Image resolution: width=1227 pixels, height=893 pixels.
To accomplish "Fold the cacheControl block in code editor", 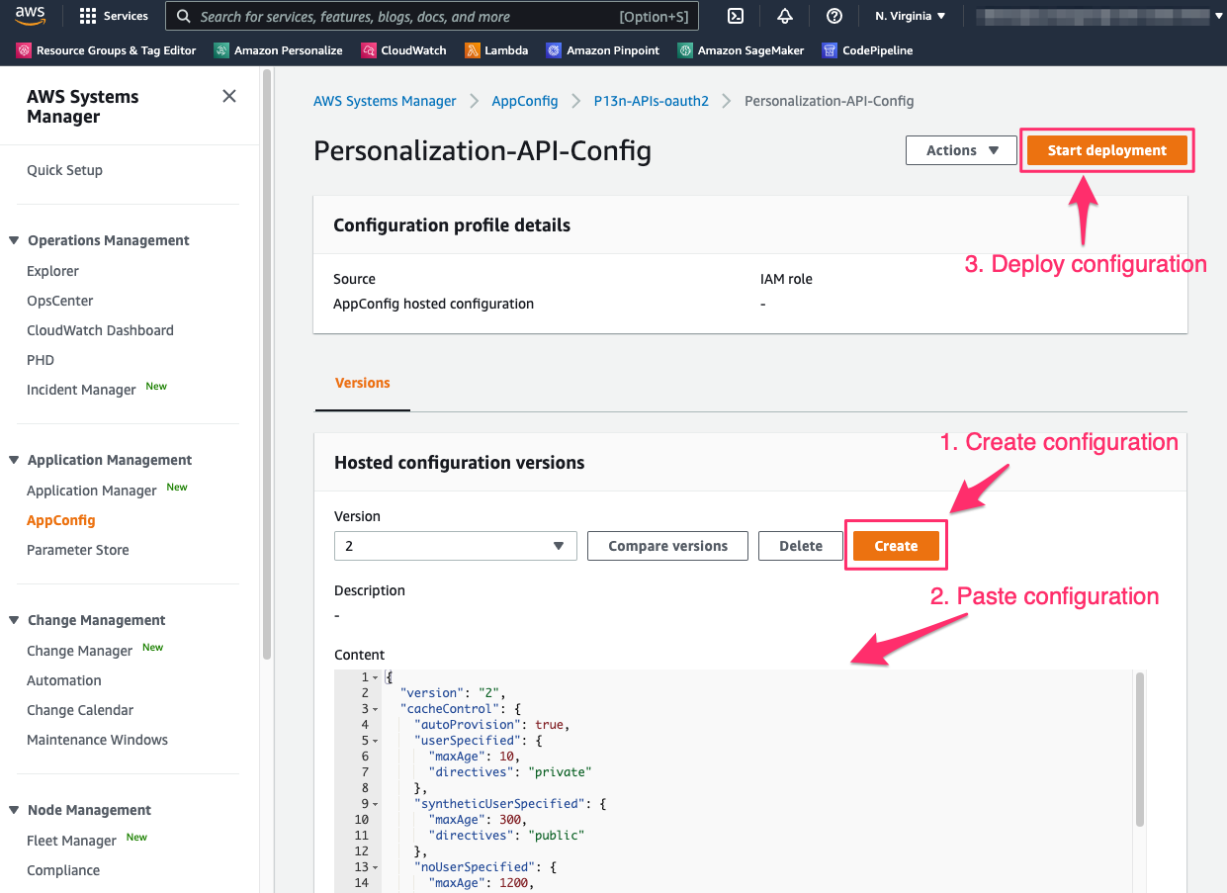I will coord(377,709).
